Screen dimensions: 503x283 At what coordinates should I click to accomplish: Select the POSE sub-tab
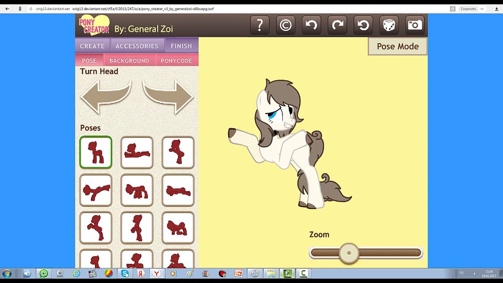tap(89, 61)
